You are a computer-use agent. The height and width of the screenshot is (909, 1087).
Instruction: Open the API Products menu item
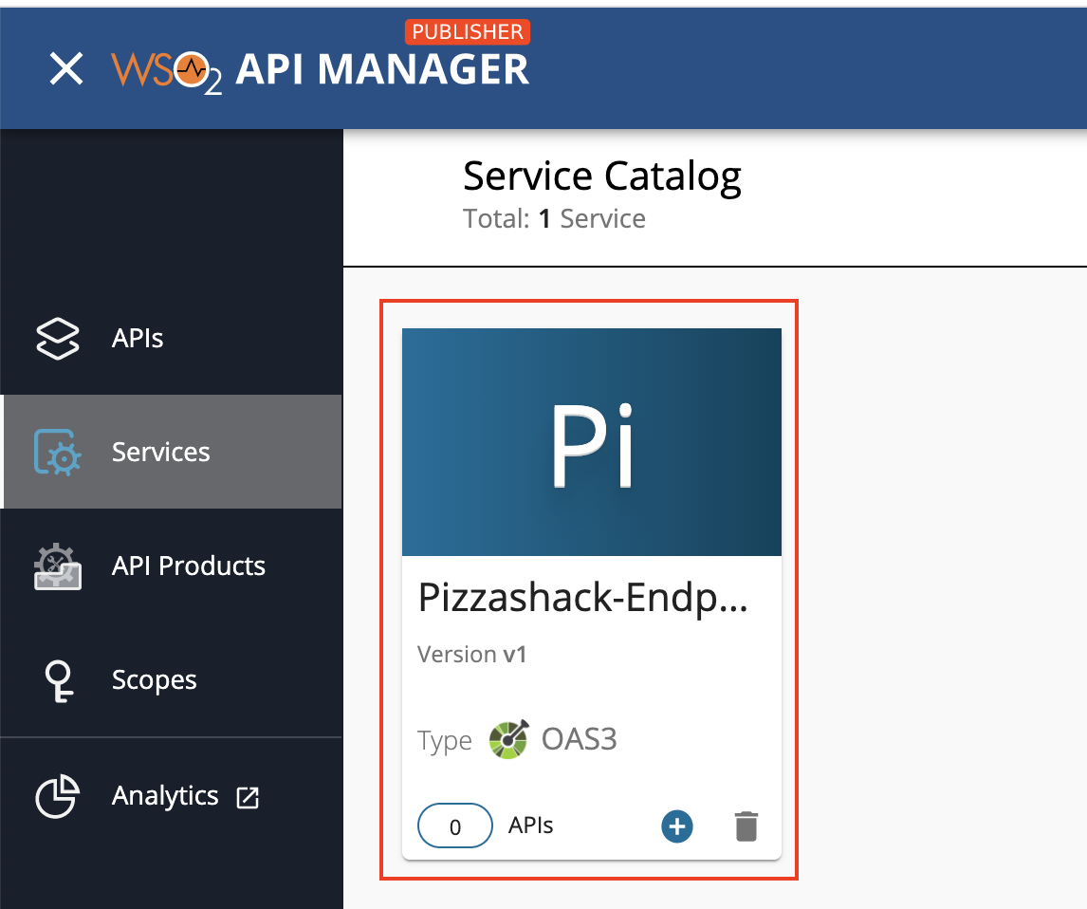172,566
